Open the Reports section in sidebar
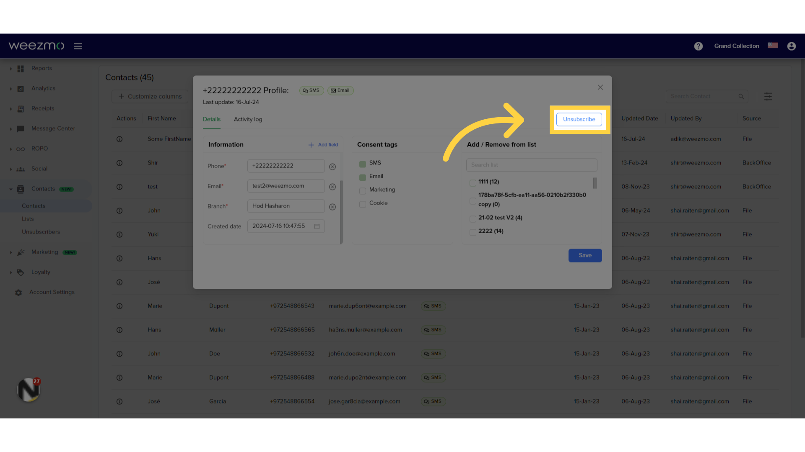Screen dimensions: 805x452 [41, 68]
